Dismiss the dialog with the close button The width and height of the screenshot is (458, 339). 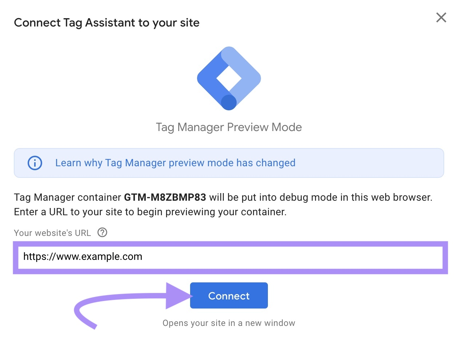point(441,17)
